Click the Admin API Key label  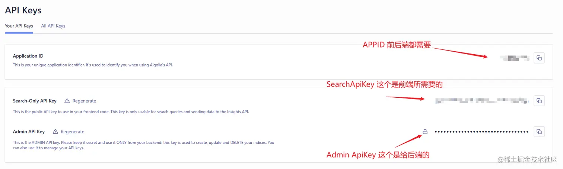click(29, 131)
